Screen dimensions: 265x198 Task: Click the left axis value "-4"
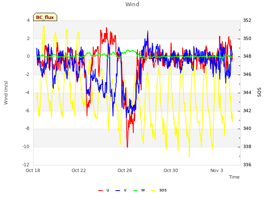point(27,92)
